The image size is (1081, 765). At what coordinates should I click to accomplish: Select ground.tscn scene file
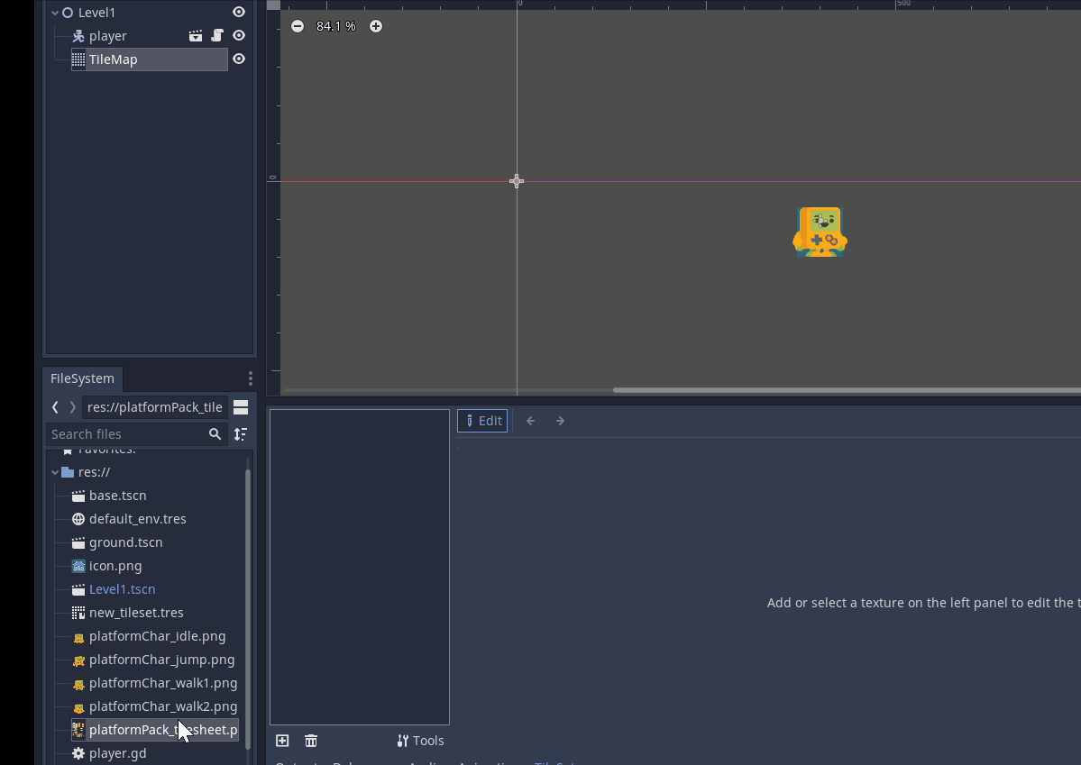[125, 542]
